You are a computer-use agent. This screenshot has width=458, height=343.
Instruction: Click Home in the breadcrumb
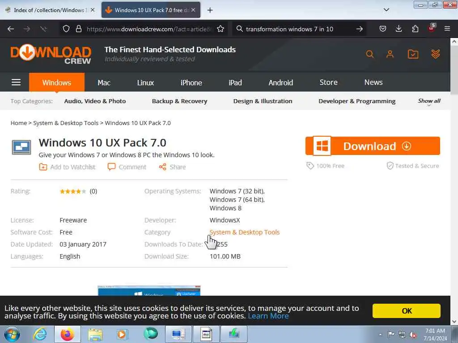[x=19, y=123]
